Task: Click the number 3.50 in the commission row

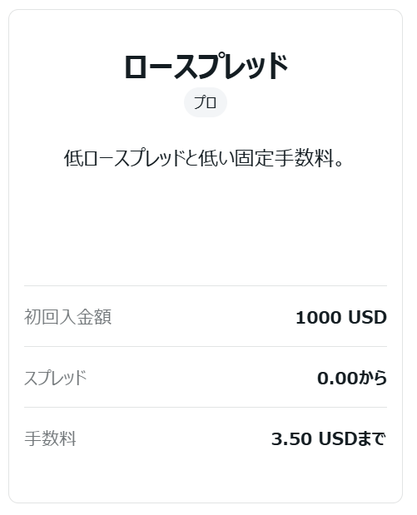Action: 291,439
